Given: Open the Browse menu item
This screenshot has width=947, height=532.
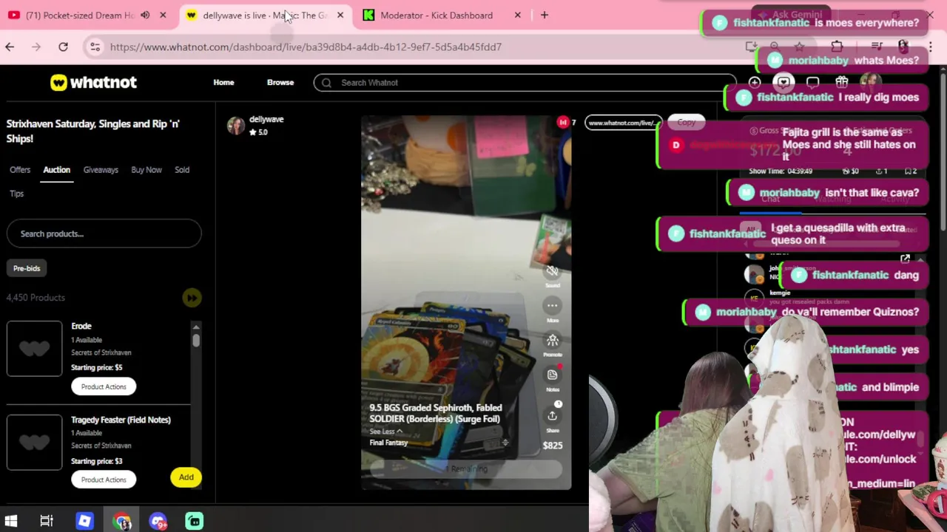Looking at the screenshot, I should click(280, 82).
